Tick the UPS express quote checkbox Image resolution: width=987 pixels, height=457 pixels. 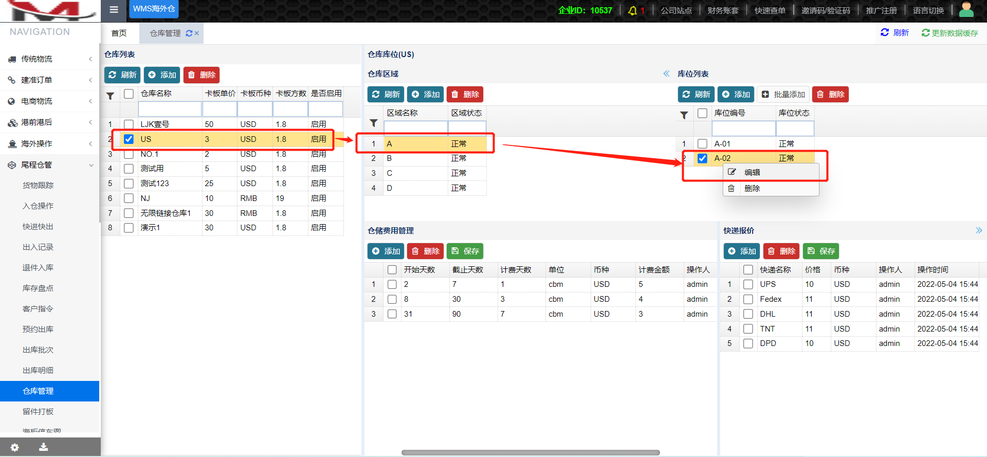click(748, 284)
